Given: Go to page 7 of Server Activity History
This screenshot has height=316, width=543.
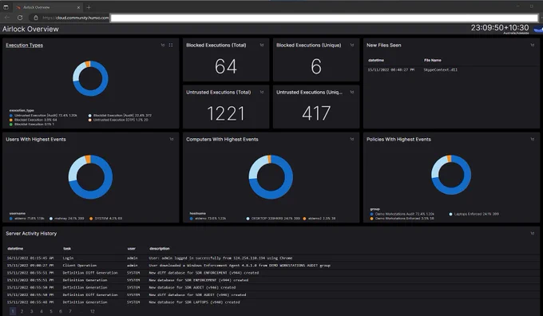Looking at the screenshot, I should (70, 311).
